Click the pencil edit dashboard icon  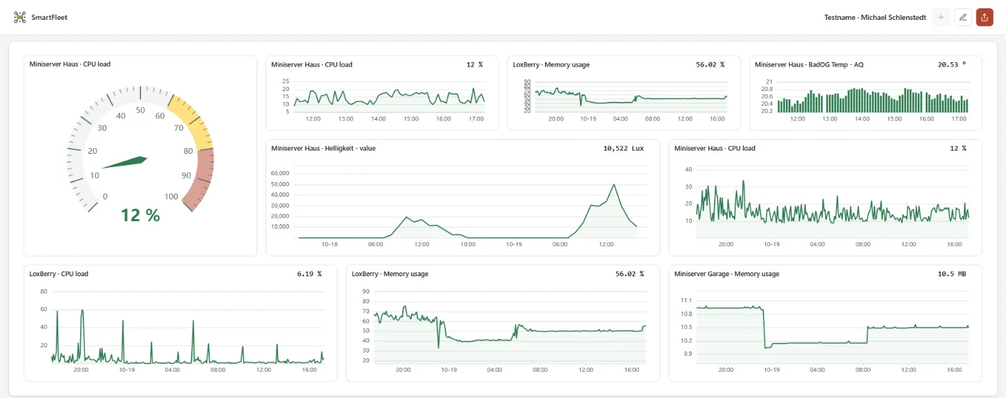point(963,17)
